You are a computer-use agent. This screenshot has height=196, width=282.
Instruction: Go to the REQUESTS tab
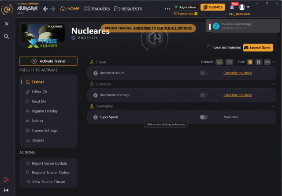click(x=128, y=8)
